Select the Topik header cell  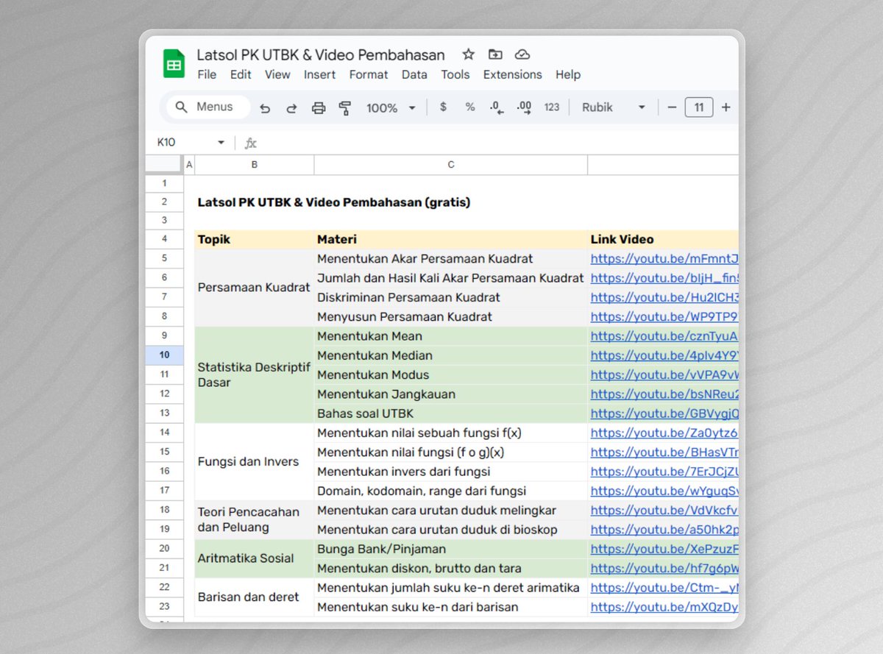(x=254, y=239)
